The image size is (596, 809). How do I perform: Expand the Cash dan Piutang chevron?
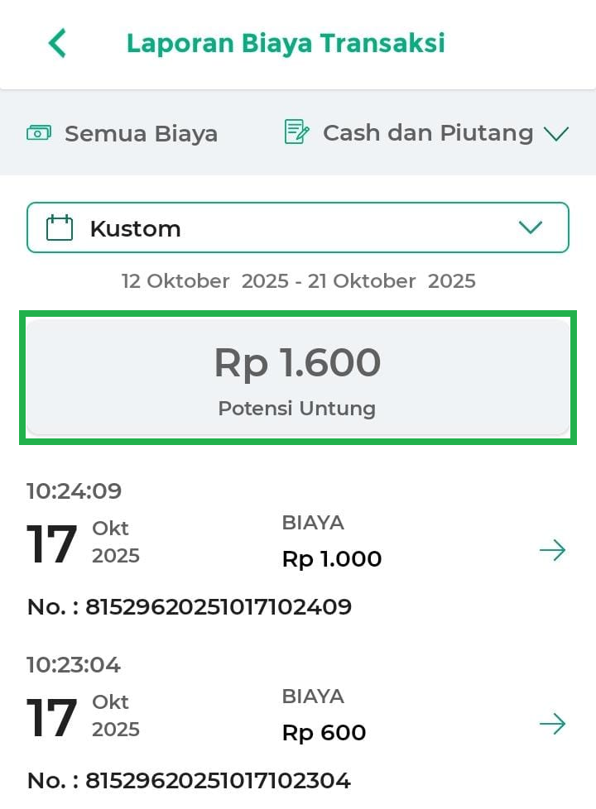(x=556, y=133)
